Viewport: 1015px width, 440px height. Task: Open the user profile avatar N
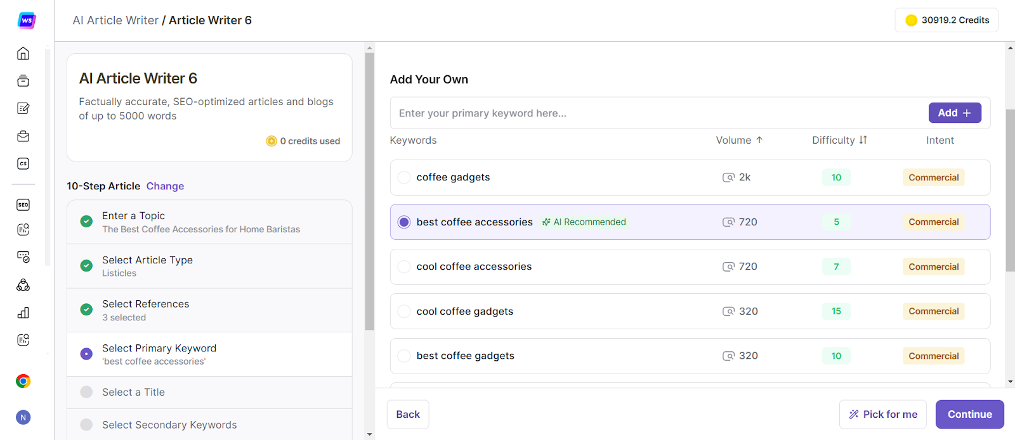coord(23,417)
